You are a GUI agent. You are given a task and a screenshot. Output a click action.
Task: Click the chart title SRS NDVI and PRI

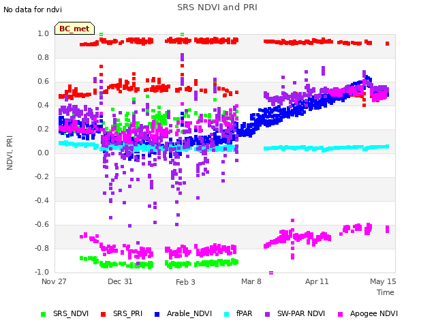click(217, 7)
